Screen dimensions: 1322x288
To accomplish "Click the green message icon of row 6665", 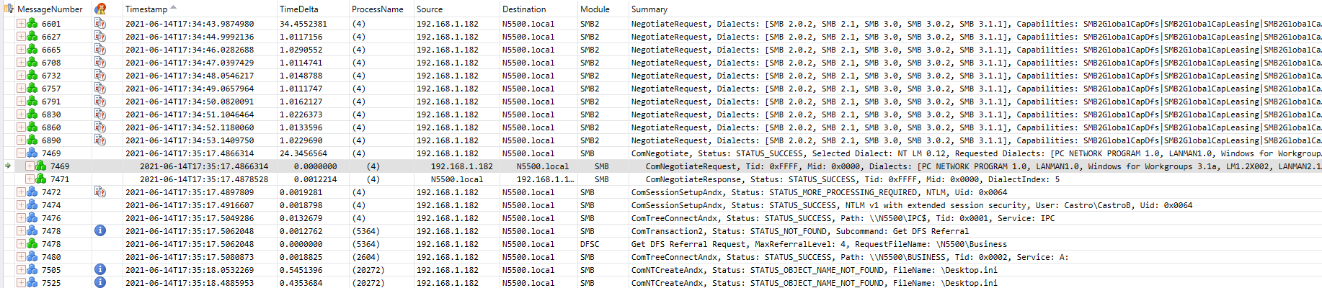I will [32, 50].
